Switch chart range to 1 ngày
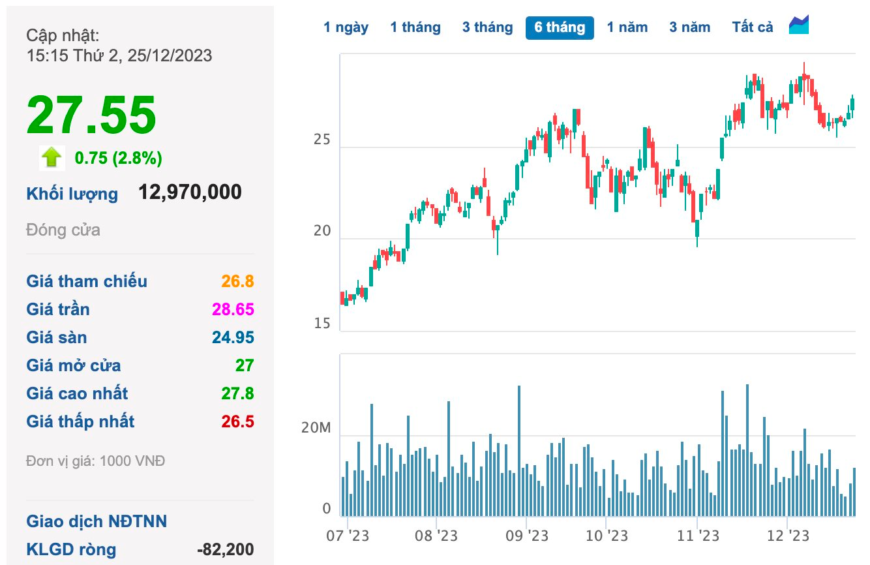The image size is (870, 565). pyautogui.click(x=346, y=27)
